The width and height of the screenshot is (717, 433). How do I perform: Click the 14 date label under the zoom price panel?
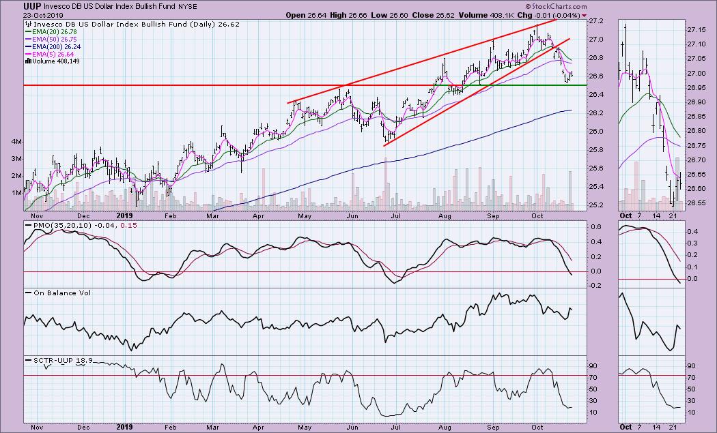coord(657,215)
